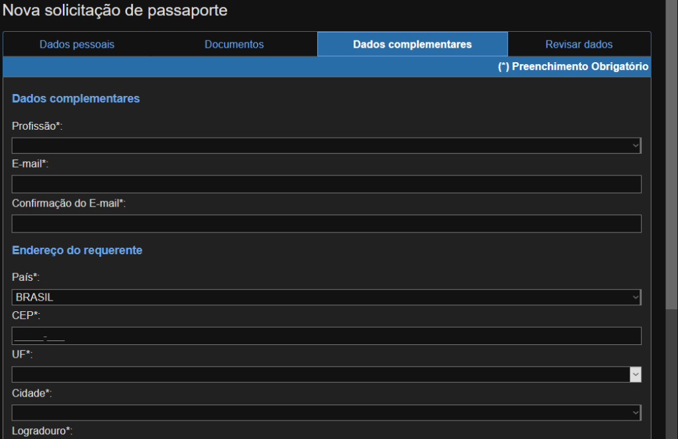Click the País dropdown arrow

click(636, 297)
